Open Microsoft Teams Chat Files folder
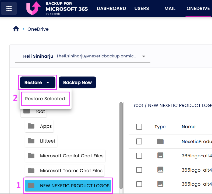The image size is (212, 194). [x=65, y=171]
